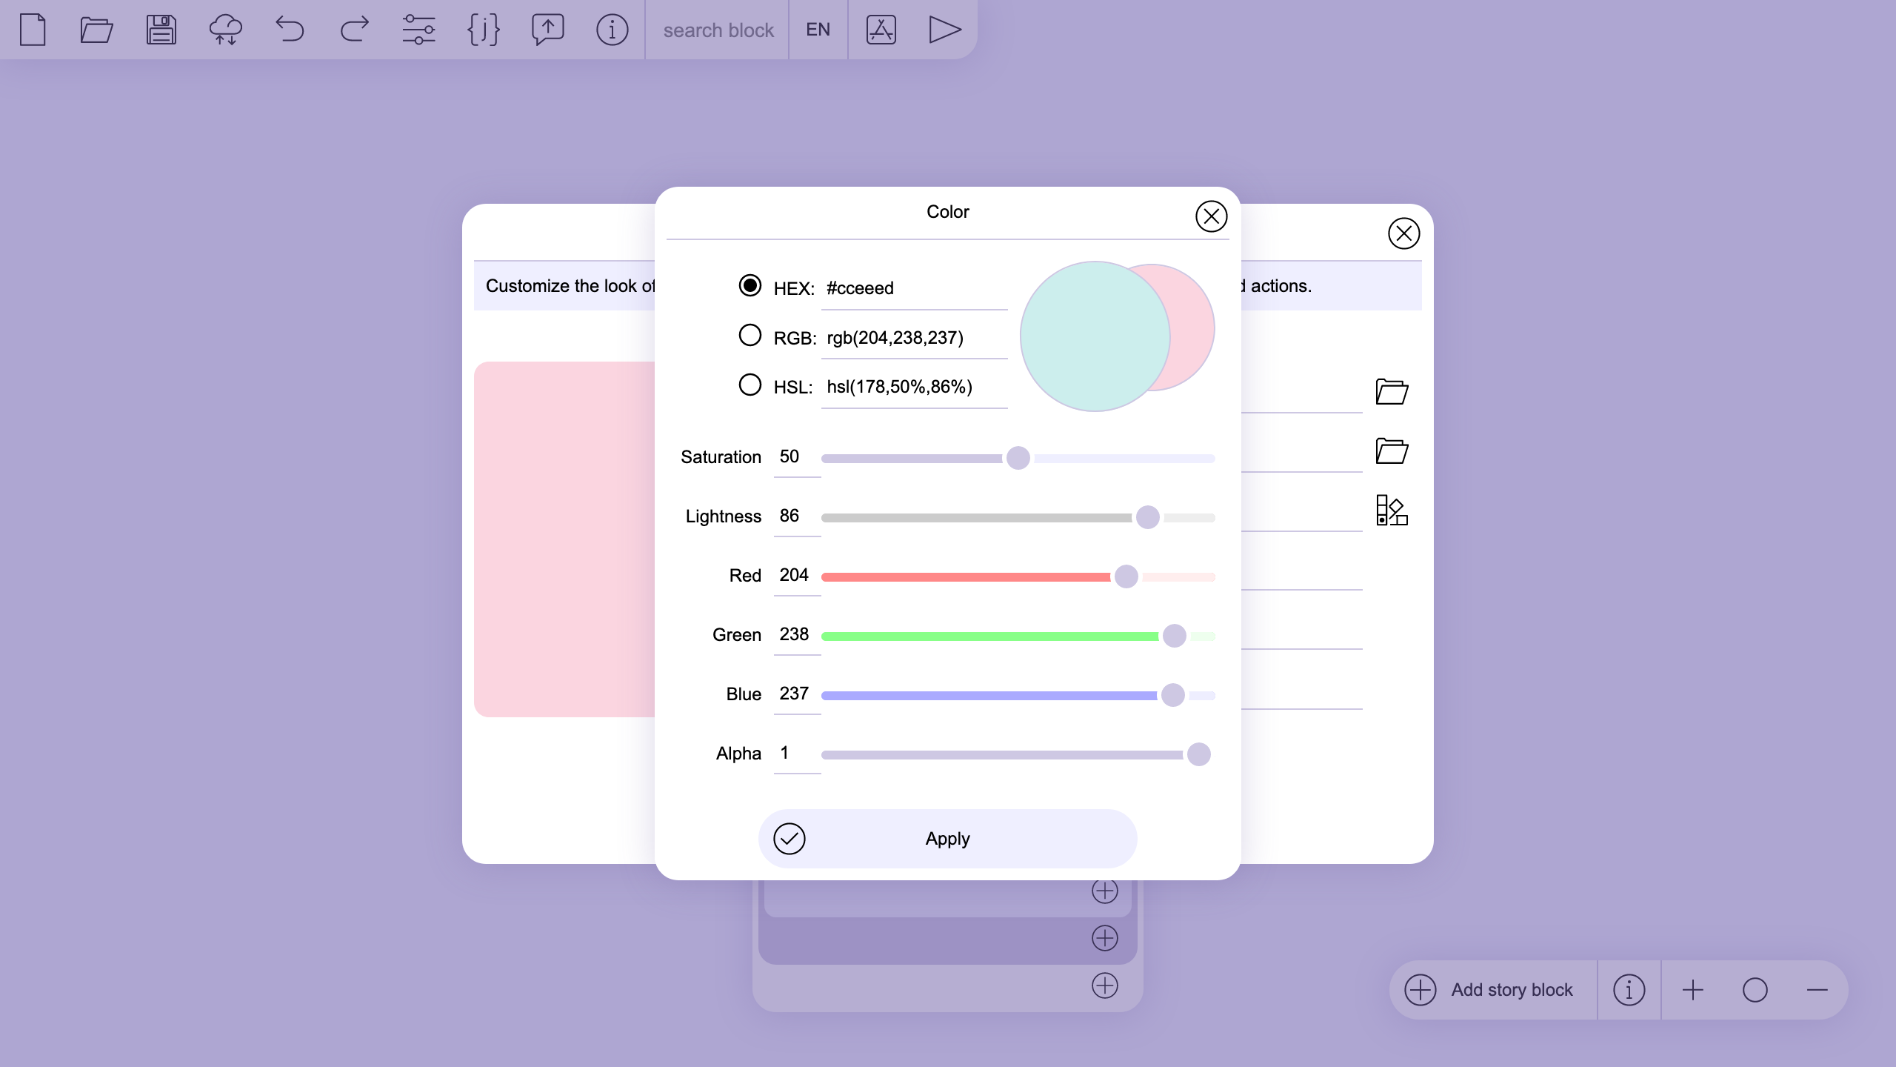This screenshot has height=1067, width=1896.
Task: Click the HEX color value field
Action: tap(913, 288)
